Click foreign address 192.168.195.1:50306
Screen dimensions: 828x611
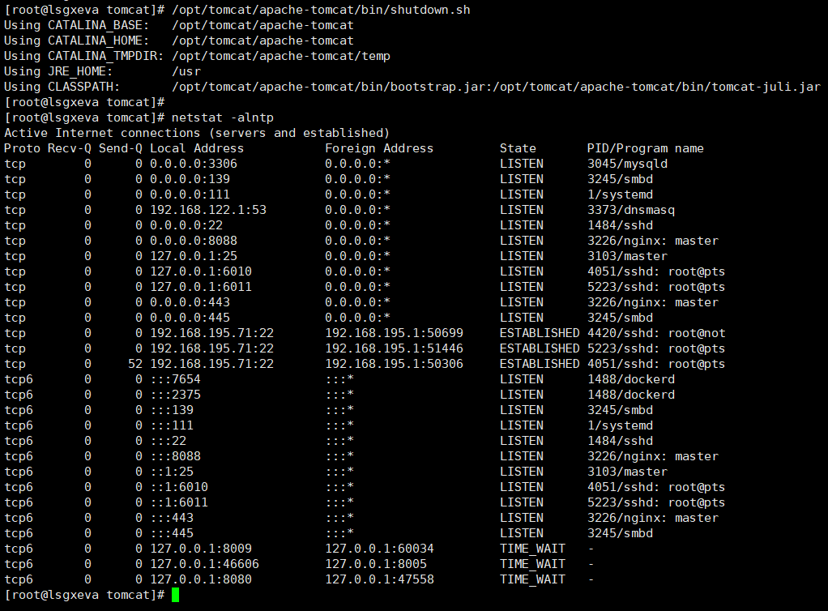394,363
